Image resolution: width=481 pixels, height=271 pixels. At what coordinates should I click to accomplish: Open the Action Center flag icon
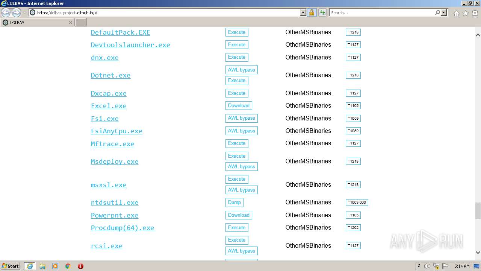click(x=445, y=266)
